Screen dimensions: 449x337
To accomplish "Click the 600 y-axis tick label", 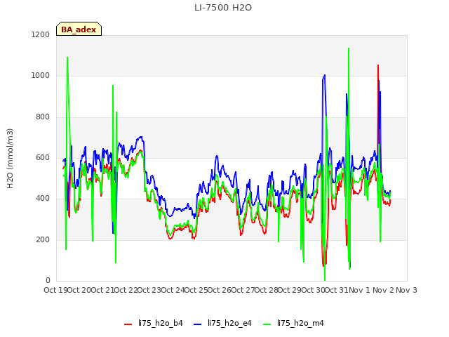I will [x=43, y=157].
